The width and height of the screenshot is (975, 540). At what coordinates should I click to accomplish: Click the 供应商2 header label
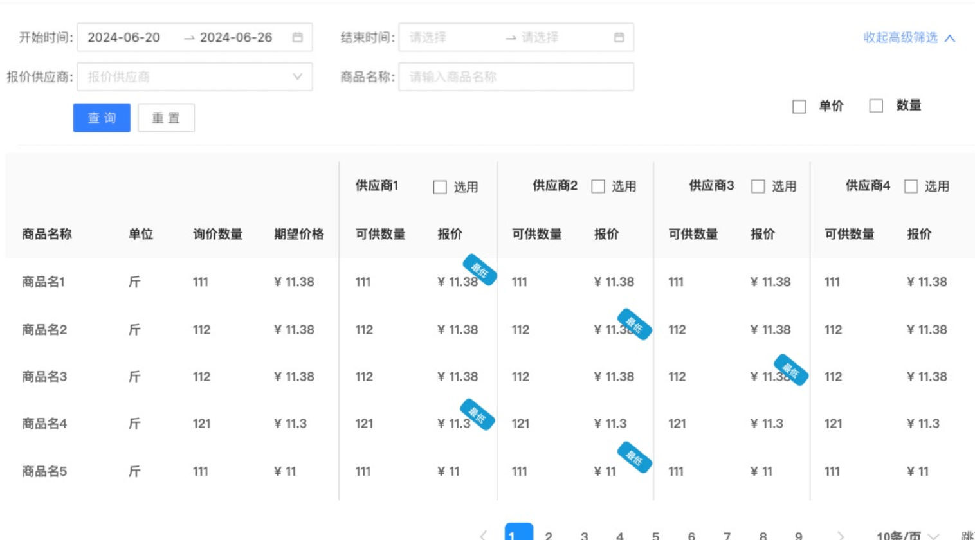coord(555,186)
